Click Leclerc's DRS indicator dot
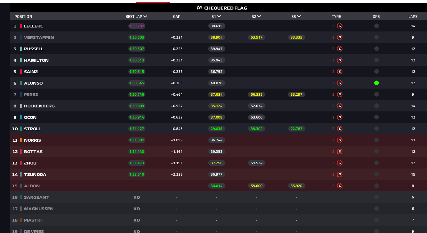The image size is (427, 233). (376, 26)
